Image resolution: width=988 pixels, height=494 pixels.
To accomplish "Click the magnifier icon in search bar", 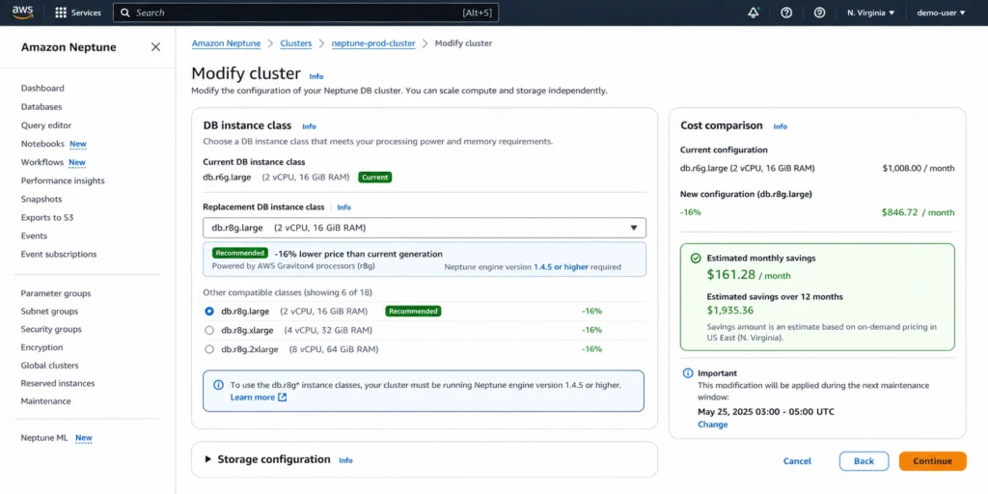I will pos(124,13).
